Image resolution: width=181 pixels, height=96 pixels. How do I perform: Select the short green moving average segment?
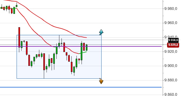point(83,53)
